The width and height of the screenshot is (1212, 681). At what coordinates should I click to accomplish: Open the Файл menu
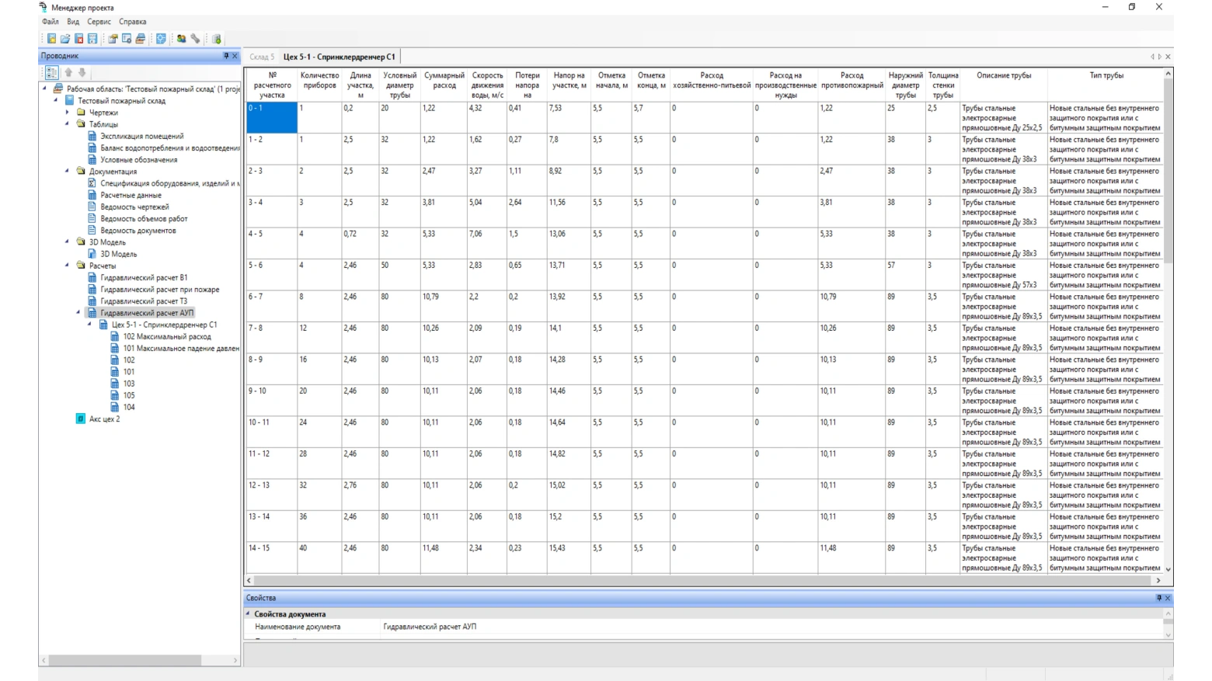pos(50,22)
